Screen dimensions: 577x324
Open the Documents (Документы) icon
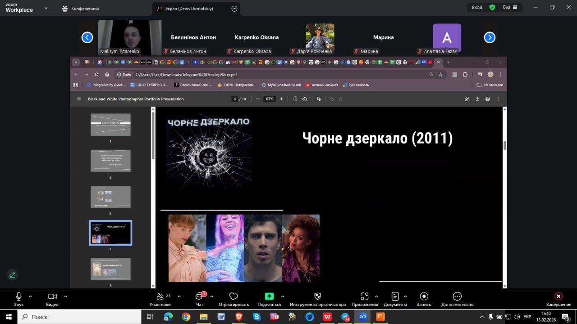395,297
